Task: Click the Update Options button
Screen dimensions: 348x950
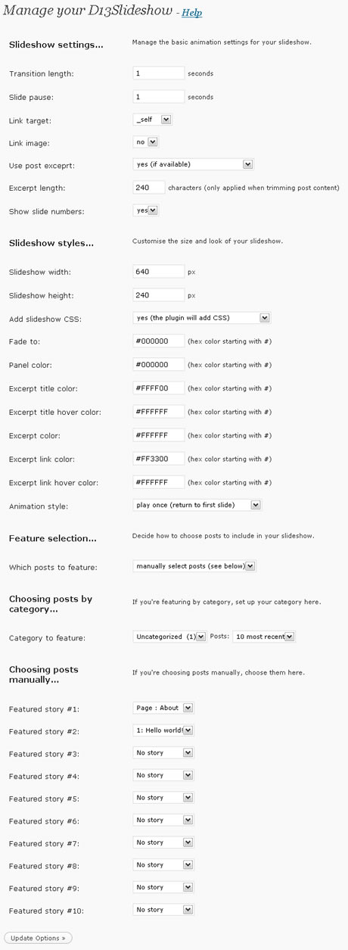Action: click(38, 937)
